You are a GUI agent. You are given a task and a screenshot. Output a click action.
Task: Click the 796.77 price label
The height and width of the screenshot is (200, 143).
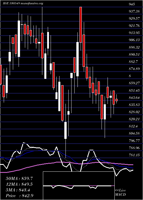[134, 141]
